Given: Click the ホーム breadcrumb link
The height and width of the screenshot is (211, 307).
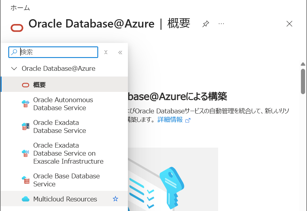Looking at the screenshot, I should [x=20, y=8].
